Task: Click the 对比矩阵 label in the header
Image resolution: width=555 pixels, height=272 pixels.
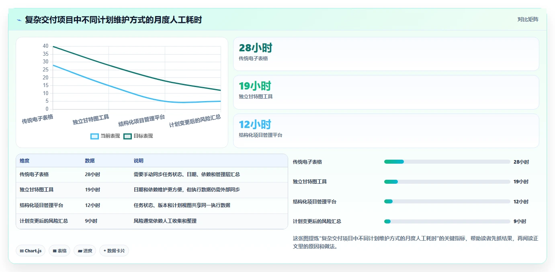Action: pyautogui.click(x=528, y=19)
